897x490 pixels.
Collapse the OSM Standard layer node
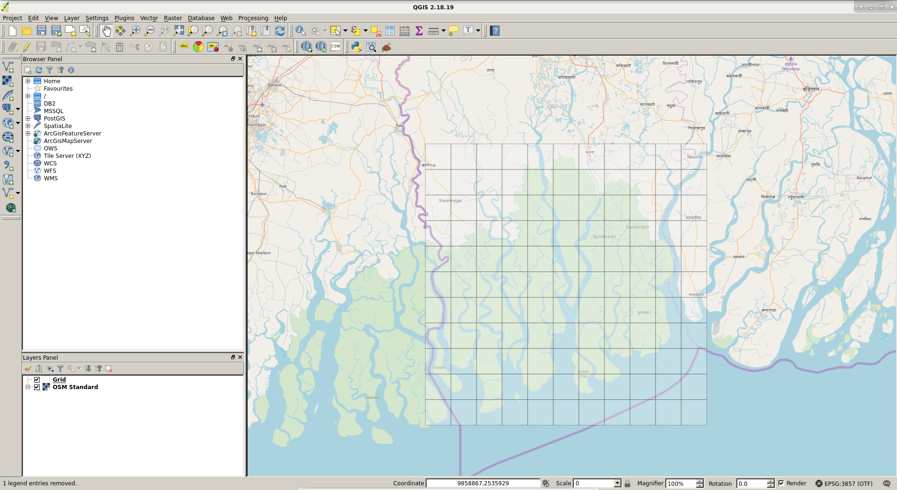28,387
